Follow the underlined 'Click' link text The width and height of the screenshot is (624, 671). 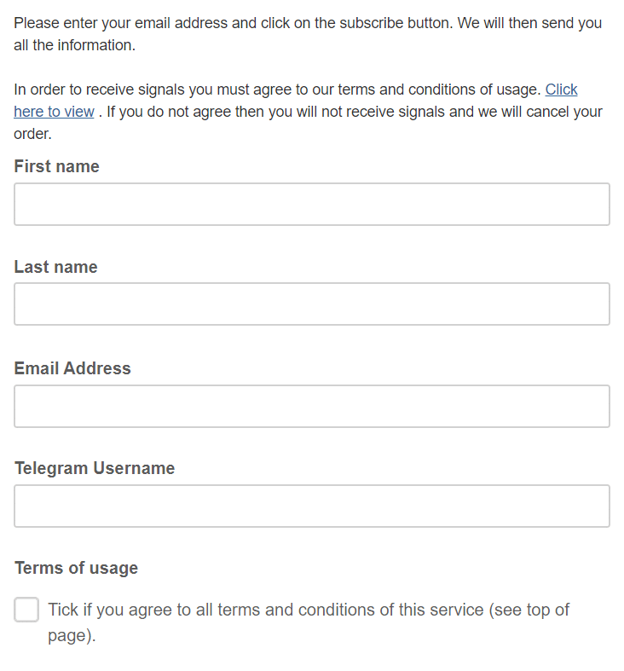(561, 90)
